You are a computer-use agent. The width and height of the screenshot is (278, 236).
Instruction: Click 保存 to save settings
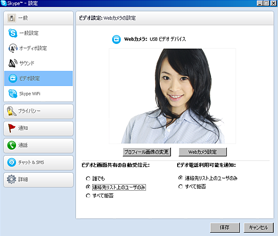pos(225,228)
